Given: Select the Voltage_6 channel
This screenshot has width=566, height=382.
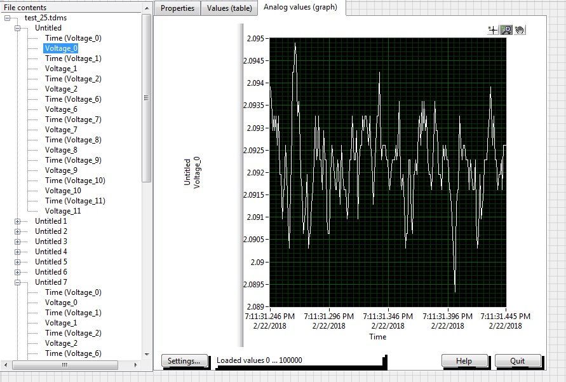Looking at the screenshot, I should coord(61,109).
